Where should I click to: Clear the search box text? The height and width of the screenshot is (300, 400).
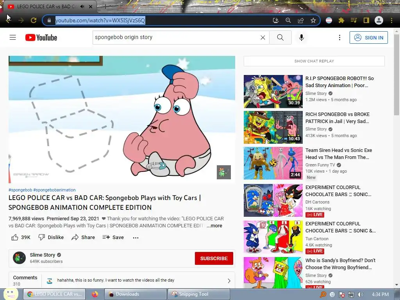(263, 37)
